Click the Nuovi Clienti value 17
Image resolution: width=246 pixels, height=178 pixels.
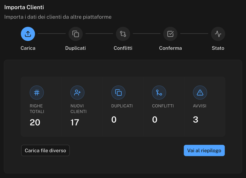pyautogui.click(x=75, y=122)
